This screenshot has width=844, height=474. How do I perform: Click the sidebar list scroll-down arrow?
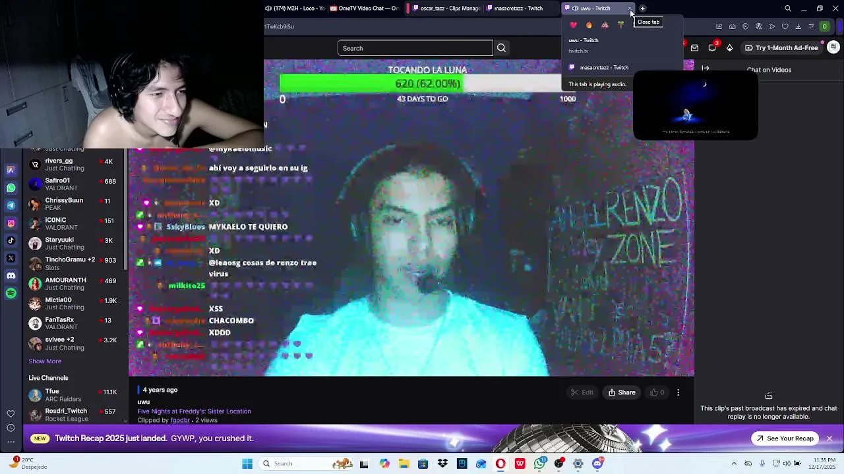click(125, 421)
